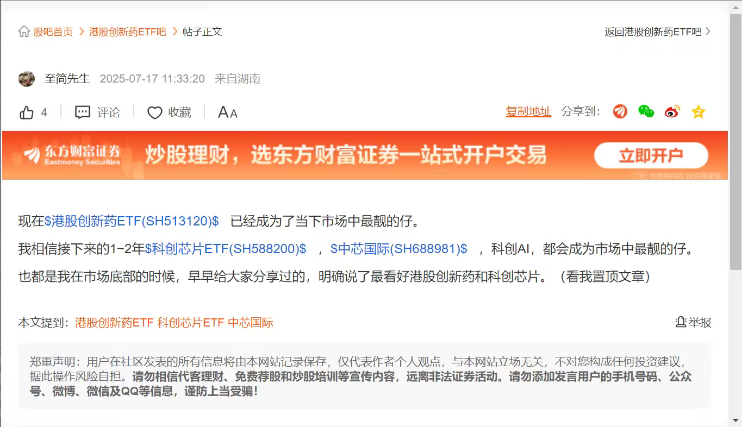The image size is (742, 427).
Task: Open $港股创新药ETF(SH513120)$ stock link
Action: tap(132, 221)
